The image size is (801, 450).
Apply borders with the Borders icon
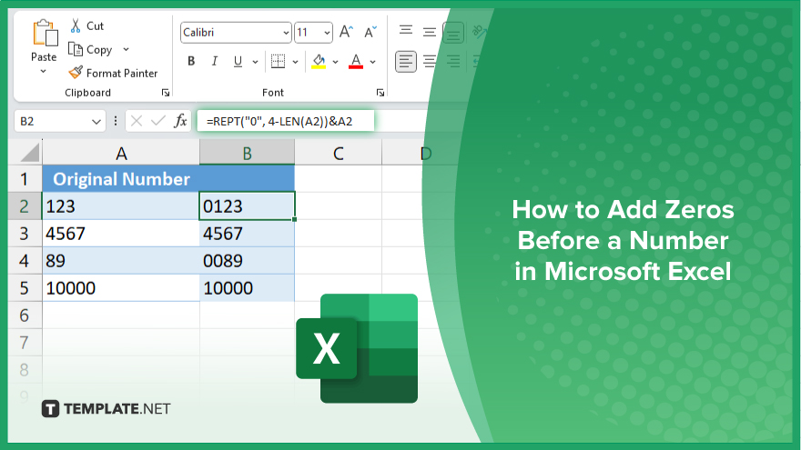tap(278, 61)
